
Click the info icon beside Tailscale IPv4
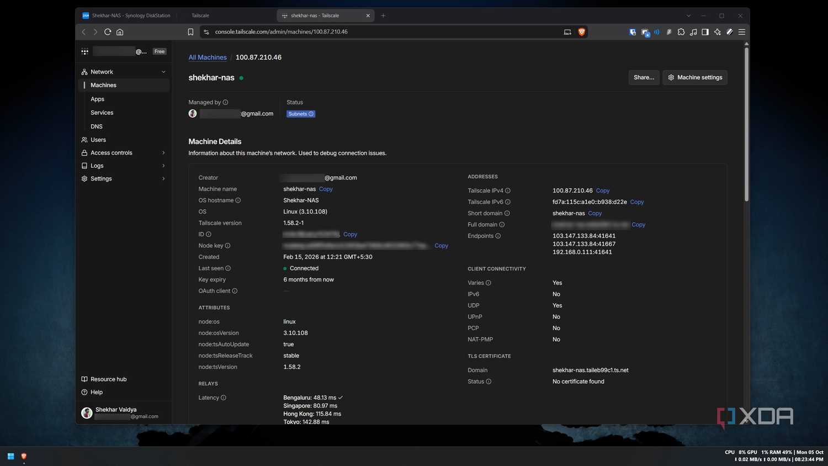(508, 190)
